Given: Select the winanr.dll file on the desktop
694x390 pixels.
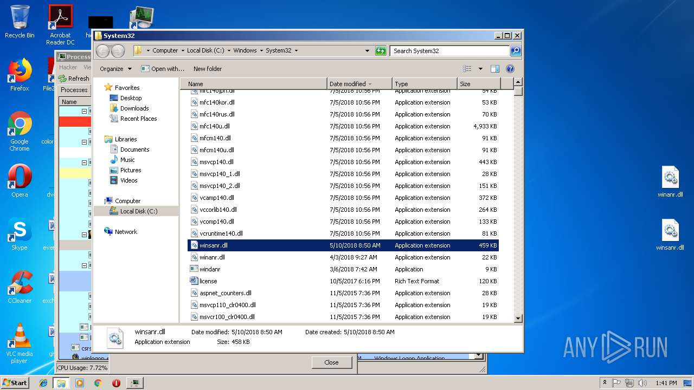Looking at the screenshot, I should tap(670, 183).
